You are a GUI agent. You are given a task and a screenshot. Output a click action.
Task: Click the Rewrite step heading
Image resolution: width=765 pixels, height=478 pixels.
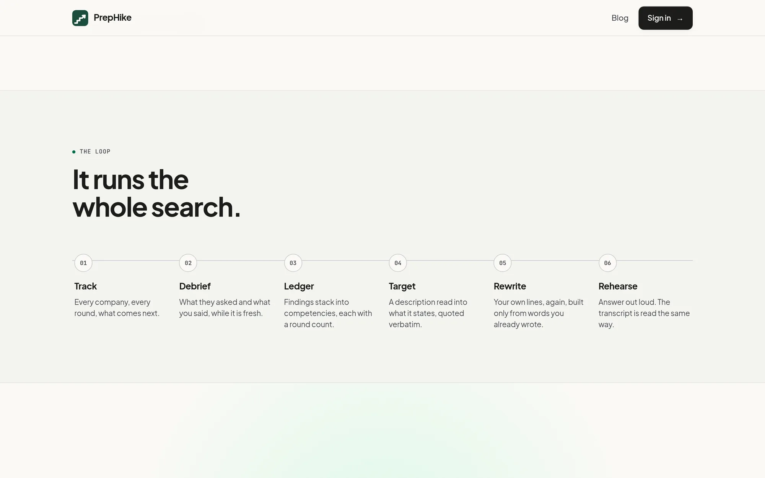[x=510, y=286]
